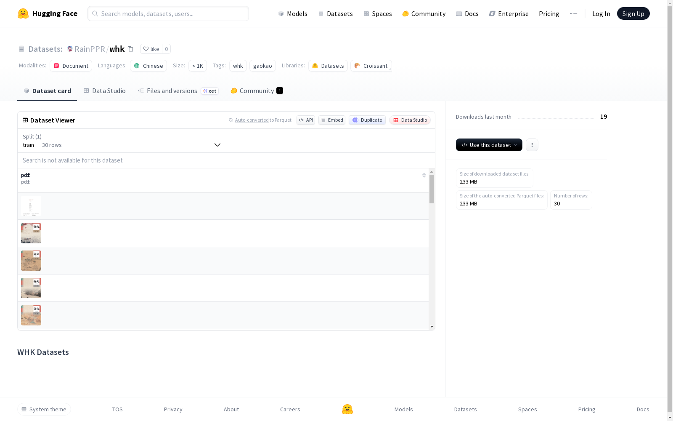Click the Hugging Face emoji in the footer
The width and height of the screenshot is (673, 421).
(x=347, y=409)
